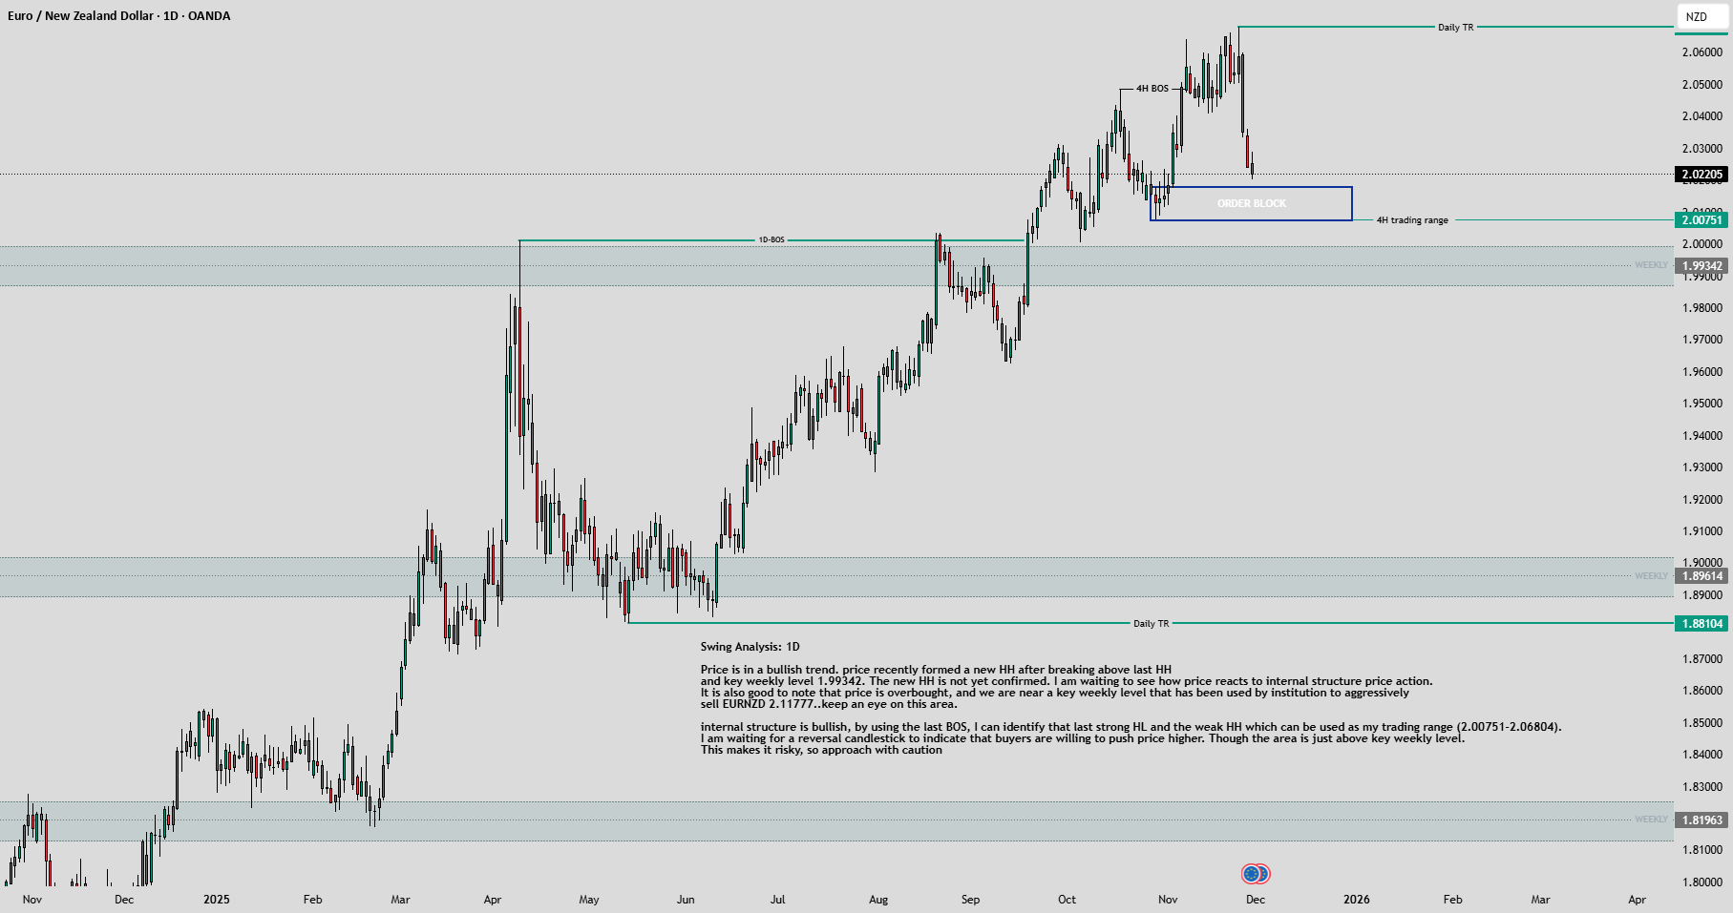Click the 4H BOS label on chart
The image size is (1733, 913).
tap(1152, 89)
